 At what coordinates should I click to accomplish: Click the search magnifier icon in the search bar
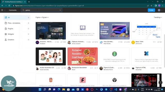23,10
